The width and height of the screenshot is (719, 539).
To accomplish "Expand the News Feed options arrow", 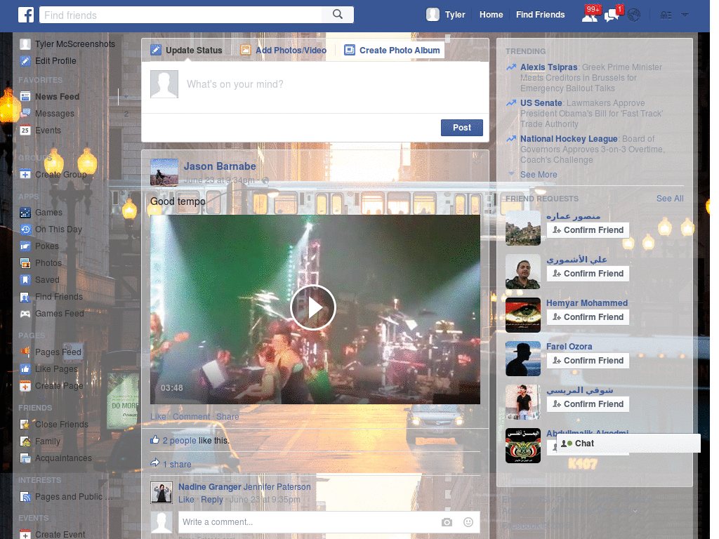I will [x=126, y=97].
